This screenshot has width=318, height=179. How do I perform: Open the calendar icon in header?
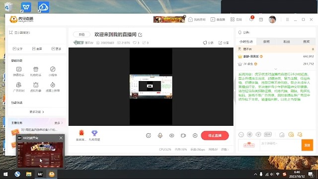pos(261,19)
